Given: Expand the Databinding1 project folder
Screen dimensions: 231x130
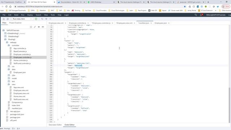Looking at the screenshot, I should [x=5, y=34].
